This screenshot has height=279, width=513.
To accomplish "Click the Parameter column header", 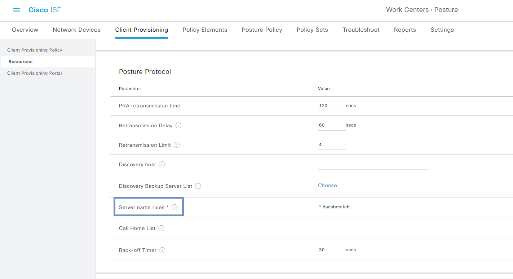I will pyautogui.click(x=130, y=89).
